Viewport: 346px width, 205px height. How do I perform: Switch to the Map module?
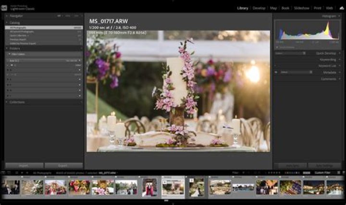coord(273,8)
